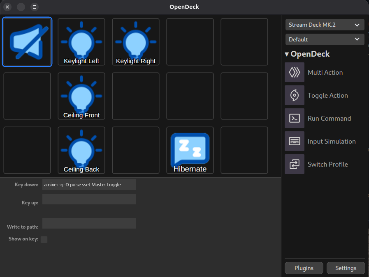Click the Toggle Action icon
The width and height of the screenshot is (369, 277).
294,95
